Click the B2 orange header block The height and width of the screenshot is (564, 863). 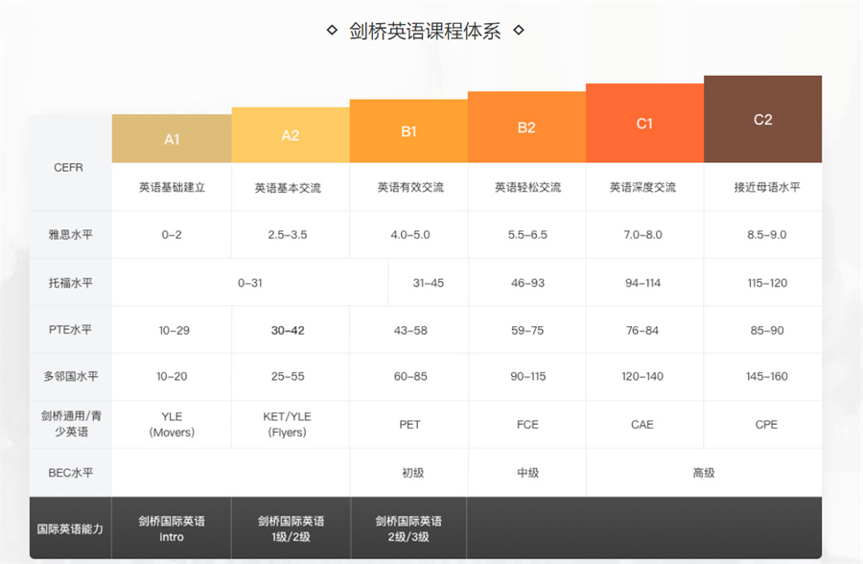coord(526,128)
